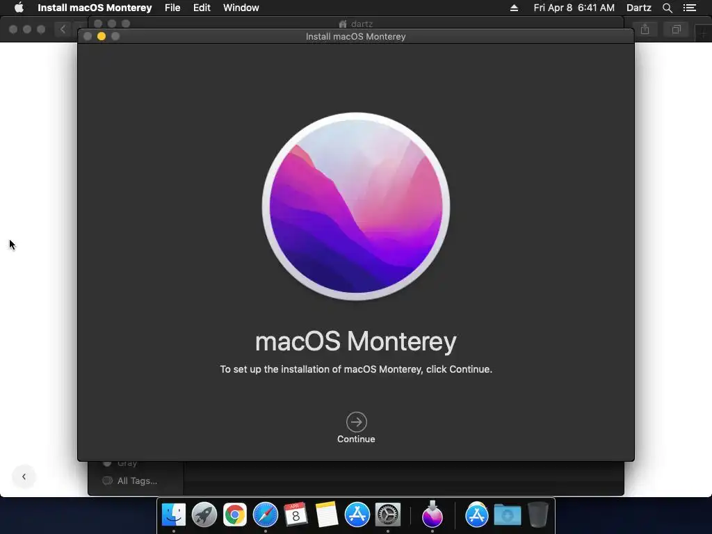Open Calendar from the Dock
Viewport: 712px width, 534px height.
coord(296,515)
